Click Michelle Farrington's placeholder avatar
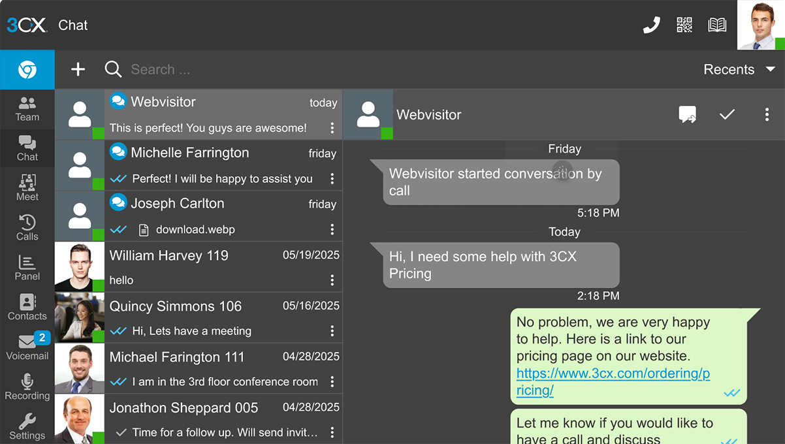 [80, 165]
